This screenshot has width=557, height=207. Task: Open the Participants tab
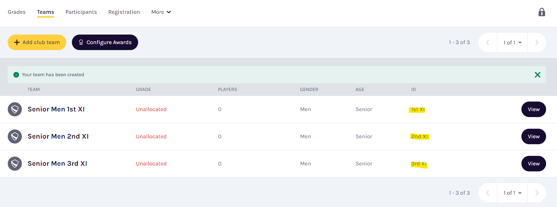[x=81, y=12]
